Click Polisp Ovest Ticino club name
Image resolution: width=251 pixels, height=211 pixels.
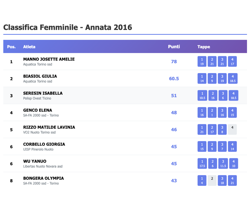(37, 98)
